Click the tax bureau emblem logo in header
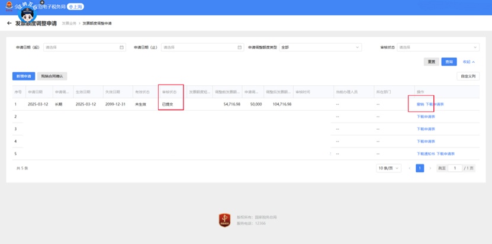Screen dimensions: 492x244 pyautogui.click(x=9, y=7)
